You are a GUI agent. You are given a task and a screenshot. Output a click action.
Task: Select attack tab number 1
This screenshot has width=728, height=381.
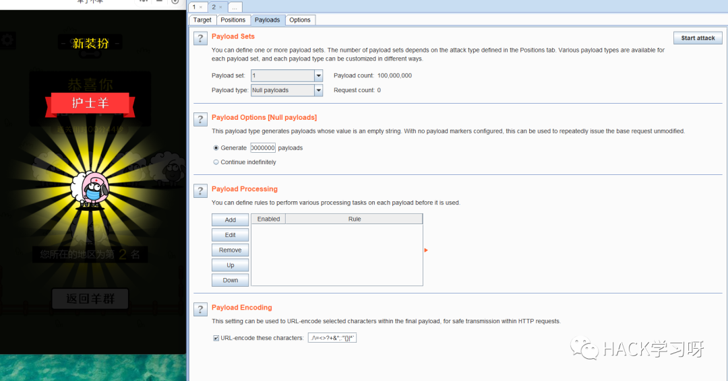tap(194, 7)
